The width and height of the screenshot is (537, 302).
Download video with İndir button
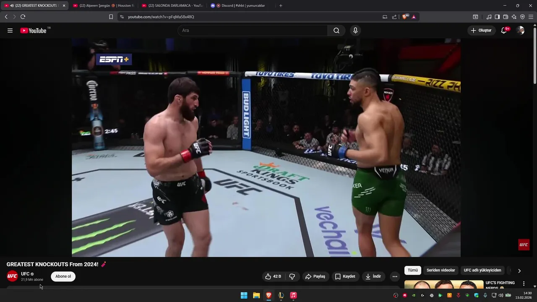[373, 276]
